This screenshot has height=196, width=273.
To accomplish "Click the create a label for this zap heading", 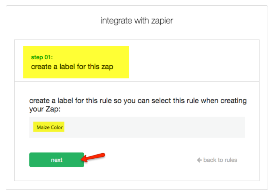I will tap(72, 67).
